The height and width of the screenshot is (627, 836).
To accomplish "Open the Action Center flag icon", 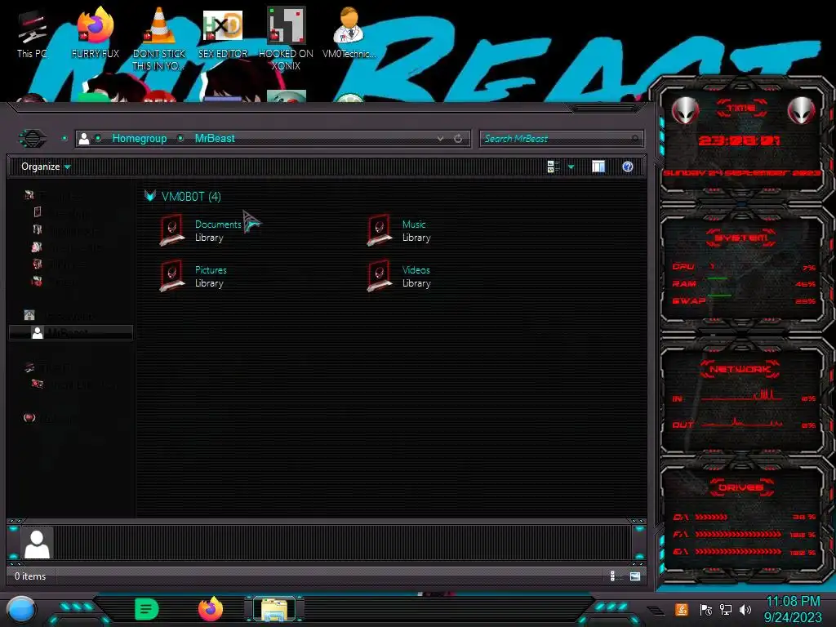I will click(705, 609).
